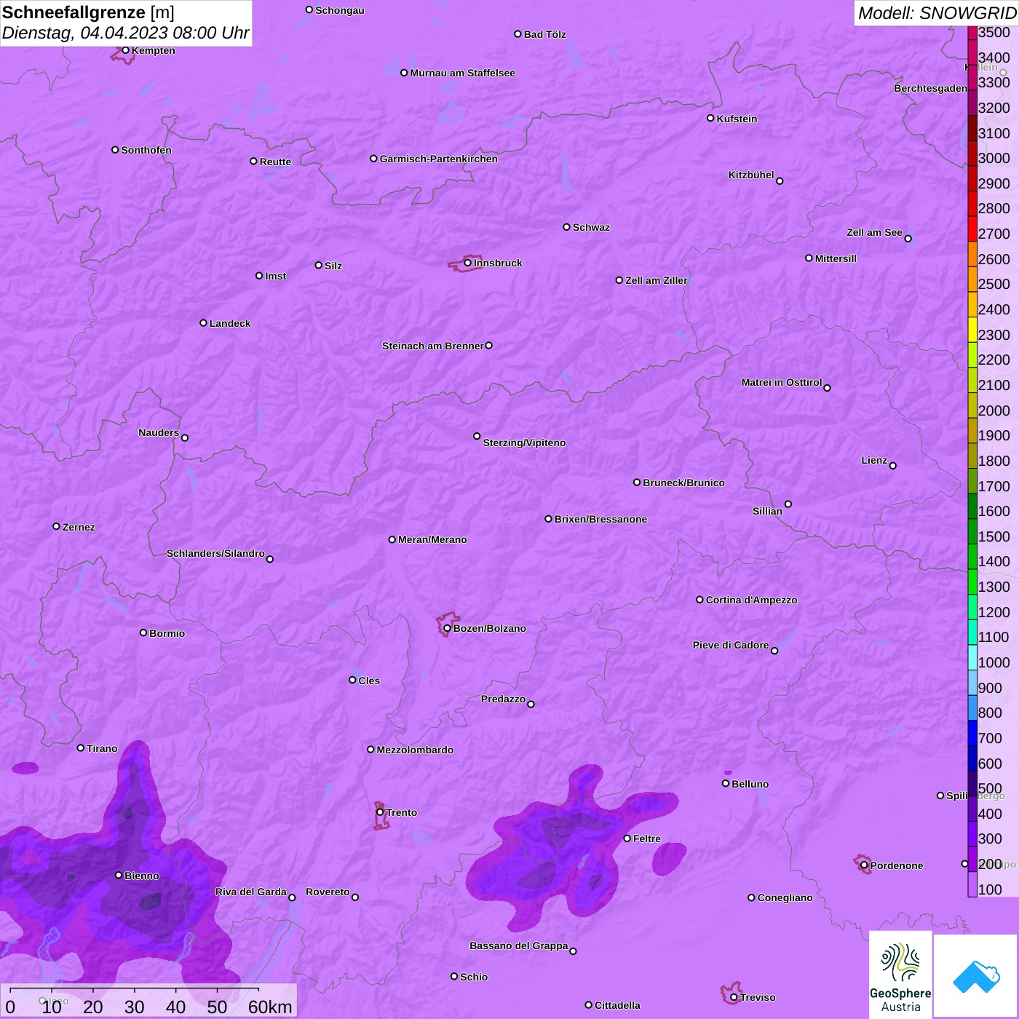Select the Bozen/Bolzano marker dot
The height and width of the screenshot is (1019, 1019).
pyautogui.click(x=447, y=628)
